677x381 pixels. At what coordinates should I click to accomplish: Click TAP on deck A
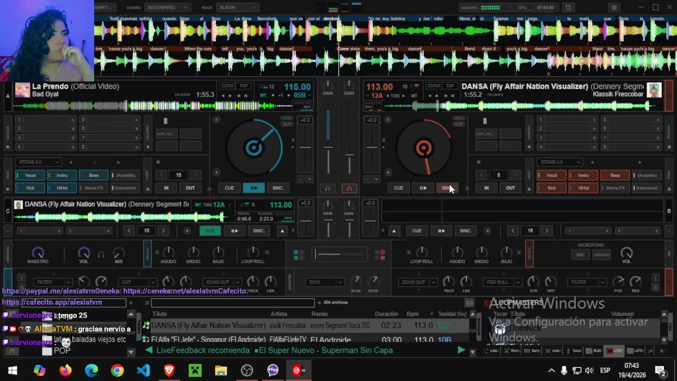coord(243,86)
